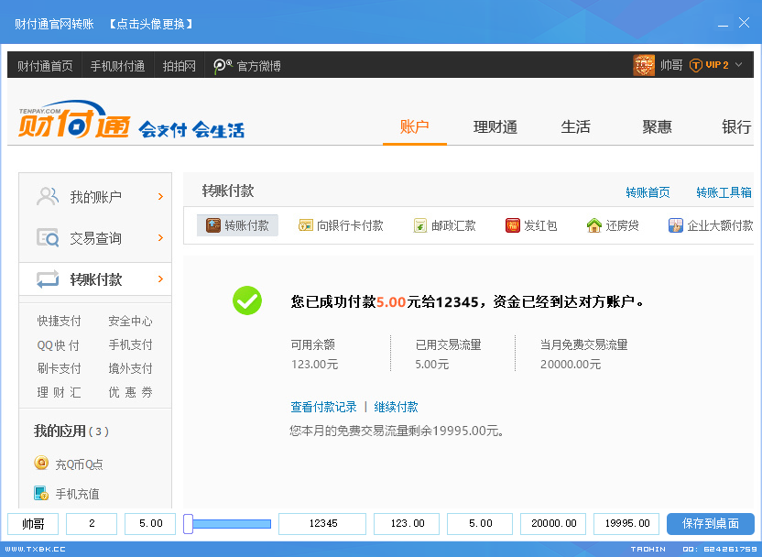Click the green success checkmark icon

click(247, 300)
